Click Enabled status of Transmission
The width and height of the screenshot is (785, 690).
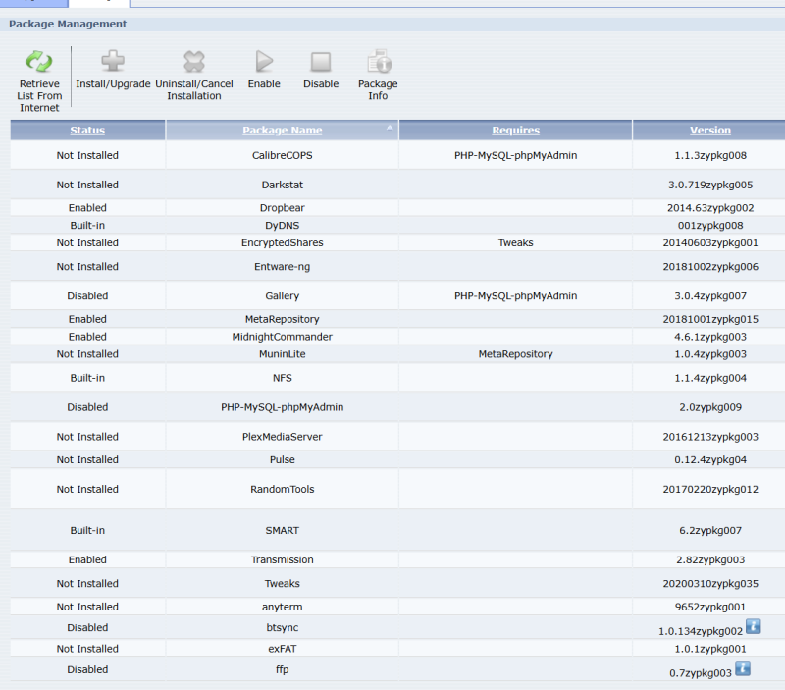pyautogui.click(x=87, y=559)
